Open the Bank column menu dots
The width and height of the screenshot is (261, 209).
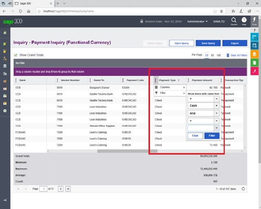16,80
